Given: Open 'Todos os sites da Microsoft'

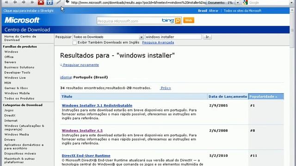Looking at the screenshot, I should pyautogui.click(x=242, y=11).
